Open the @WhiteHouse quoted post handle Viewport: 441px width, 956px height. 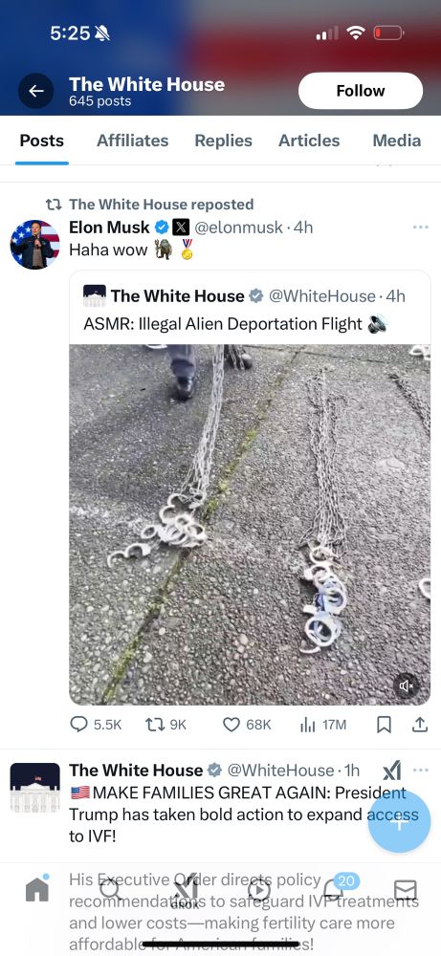click(x=321, y=296)
